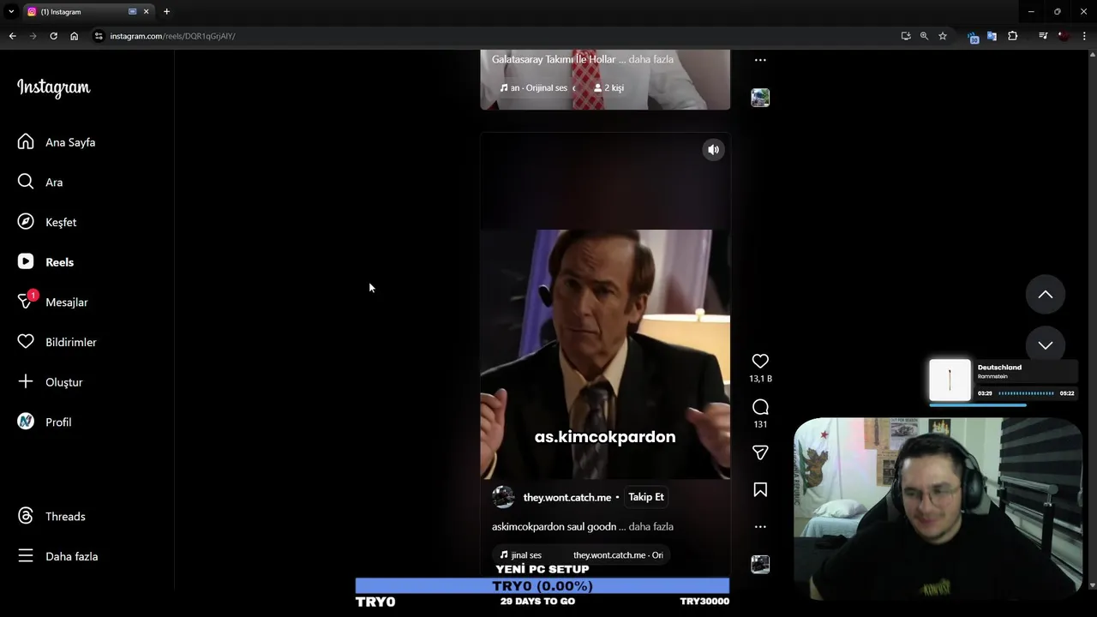Open the audio thumbnail of the current reel

(x=760, y=564)
